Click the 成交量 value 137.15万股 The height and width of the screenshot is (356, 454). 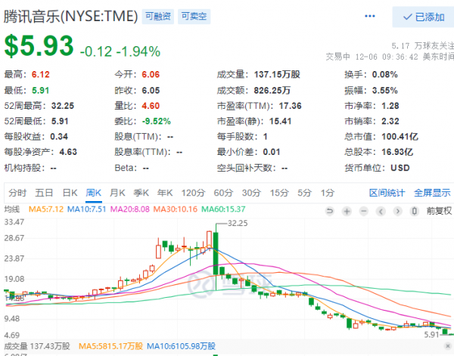click(277, 75)
